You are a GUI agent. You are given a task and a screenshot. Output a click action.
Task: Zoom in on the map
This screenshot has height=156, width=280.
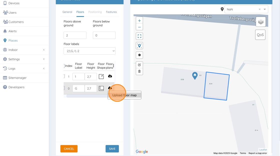click(139, 21)
